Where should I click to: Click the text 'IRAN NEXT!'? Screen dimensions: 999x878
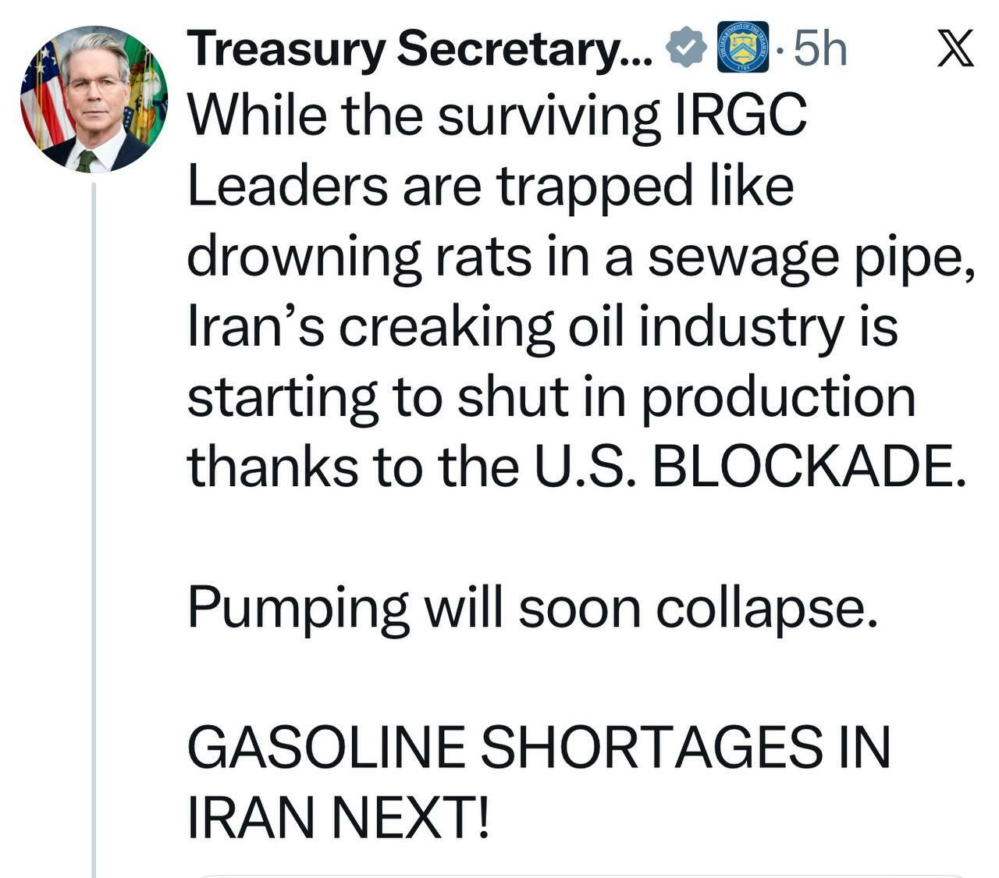[340, 816]
